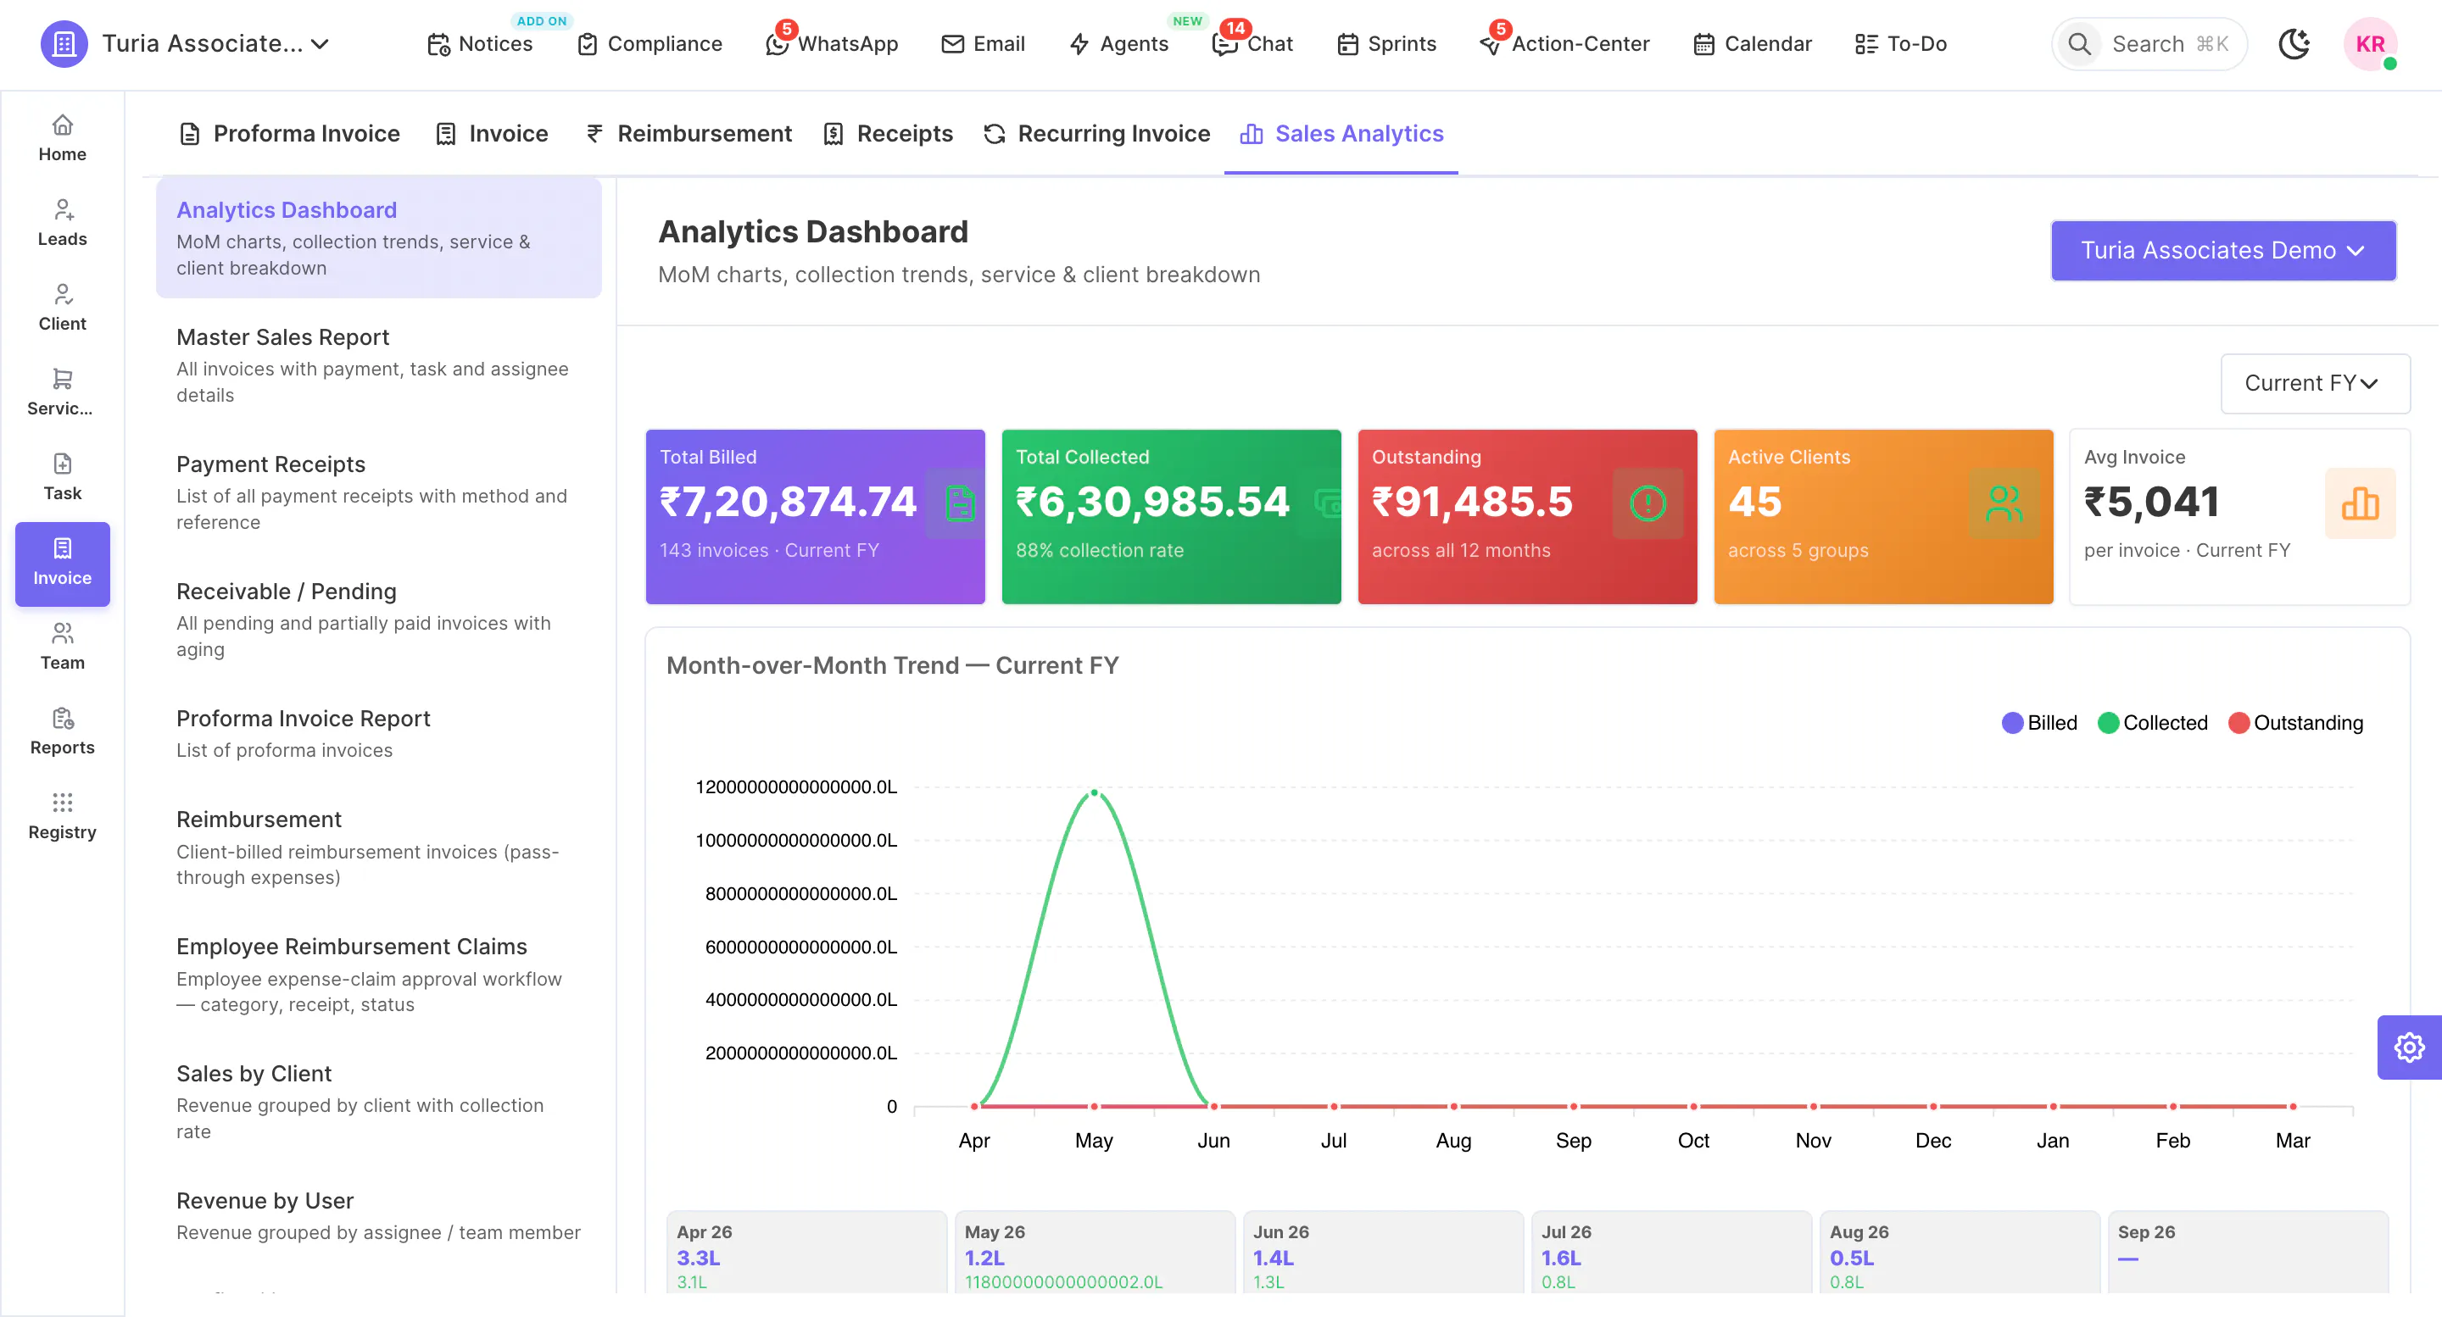Open the Sales by Client report

378,1101
